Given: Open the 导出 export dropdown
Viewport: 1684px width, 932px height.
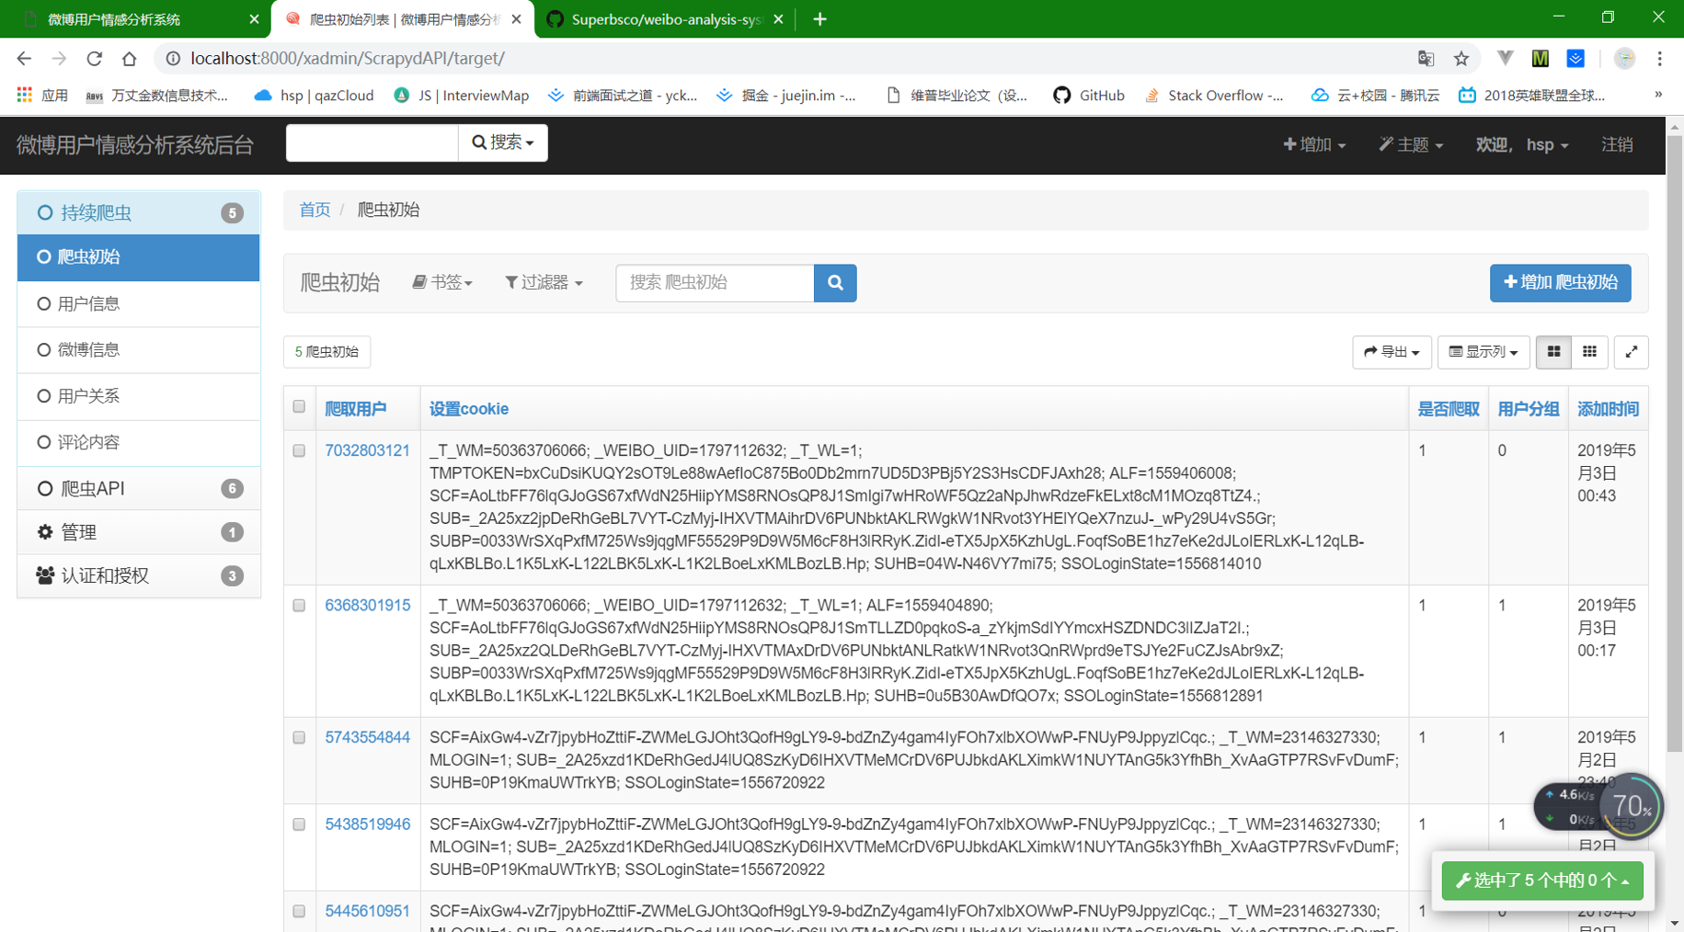Looking at the screenshot, I should [1391, 352].
